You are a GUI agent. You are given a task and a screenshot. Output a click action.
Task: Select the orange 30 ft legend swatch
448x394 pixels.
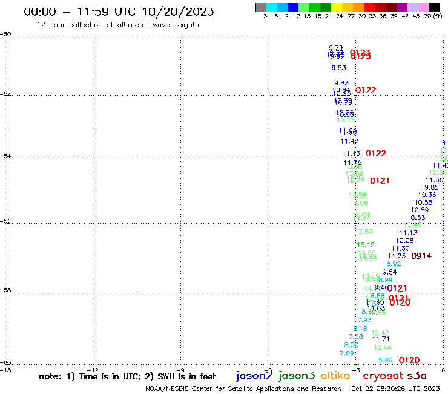[x=358, y=7]
